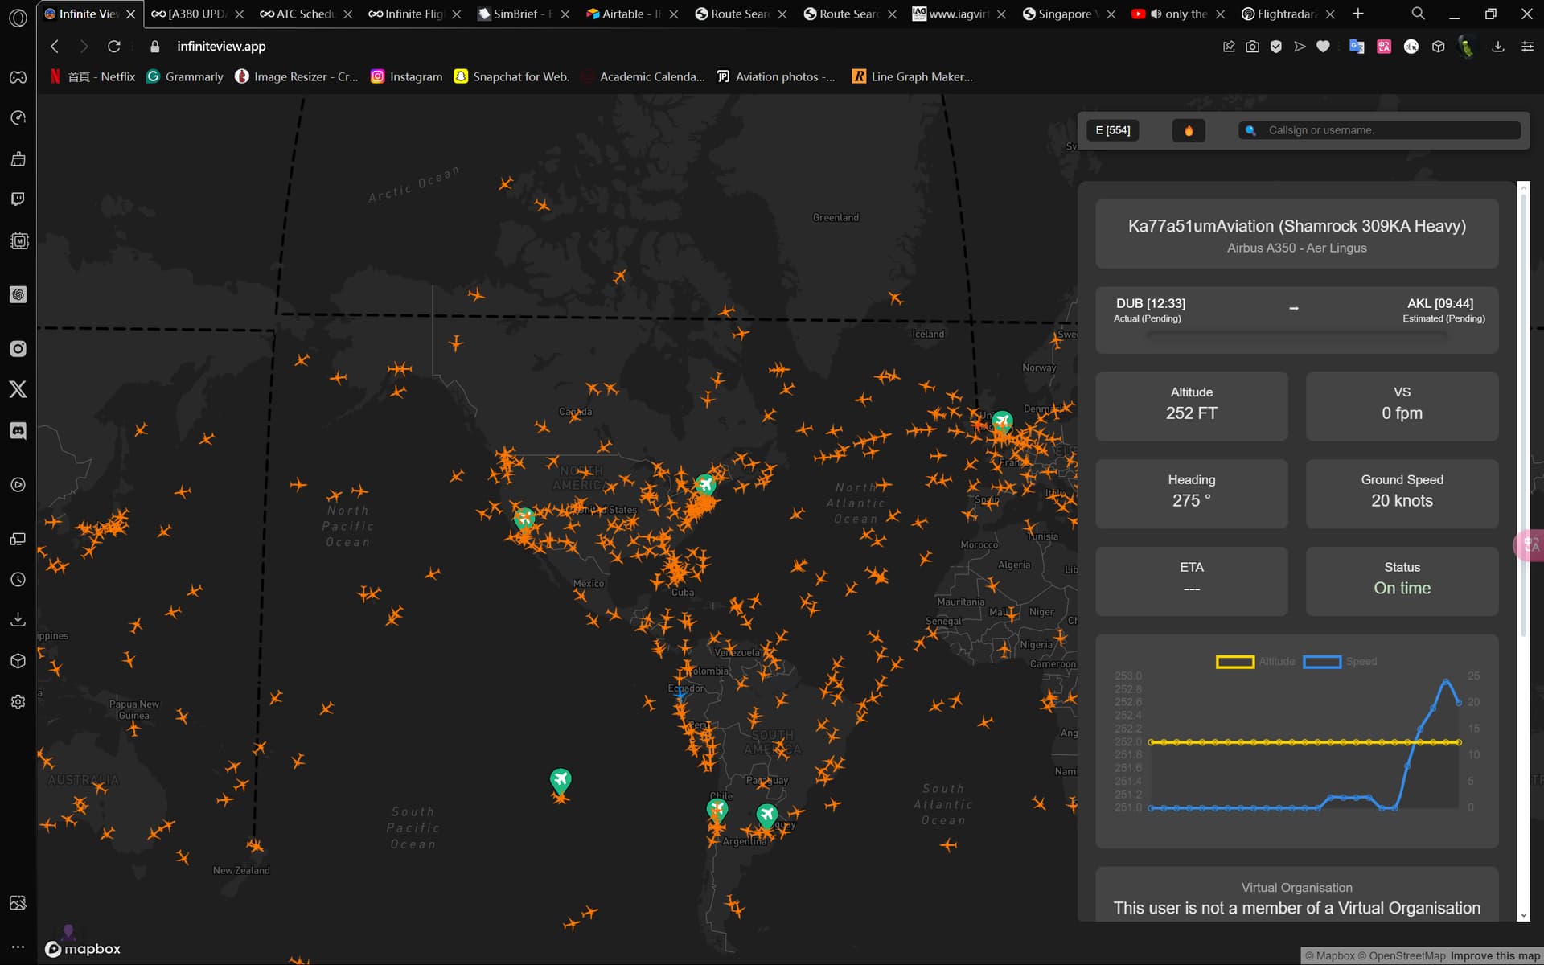This screenshot has width=1544, height=965.
Task: Open the Twitch icon in Opera sidebar
Action: tap(18, 199)
